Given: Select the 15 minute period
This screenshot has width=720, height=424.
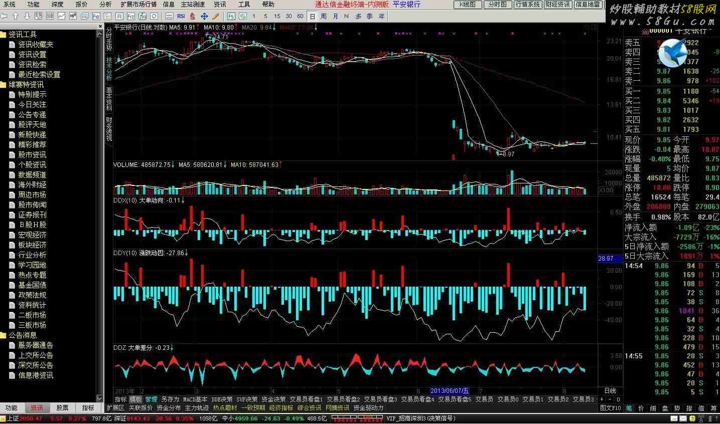Looking at the screenshot, I should [x=277, y=16].
